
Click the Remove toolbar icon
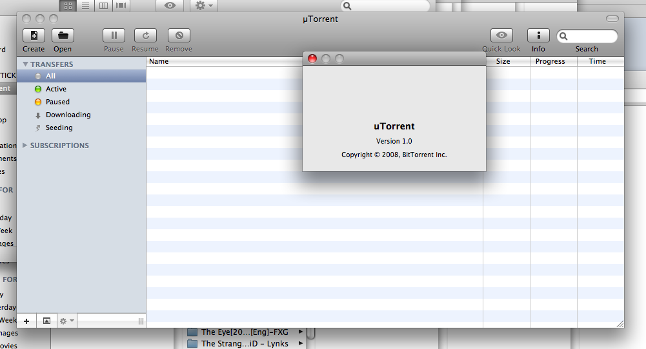(179, 35)
